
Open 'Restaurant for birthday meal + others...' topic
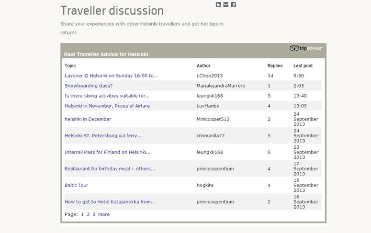110,169
